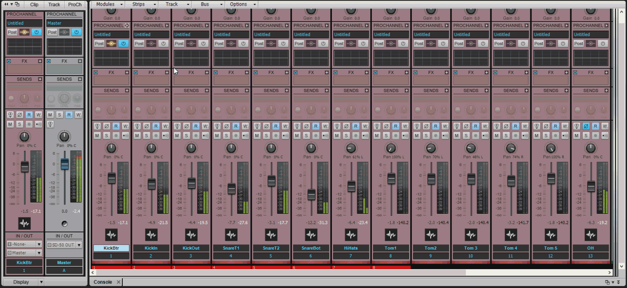
Task: Click the KickIn track waveform icon
Action: [151, 235]
